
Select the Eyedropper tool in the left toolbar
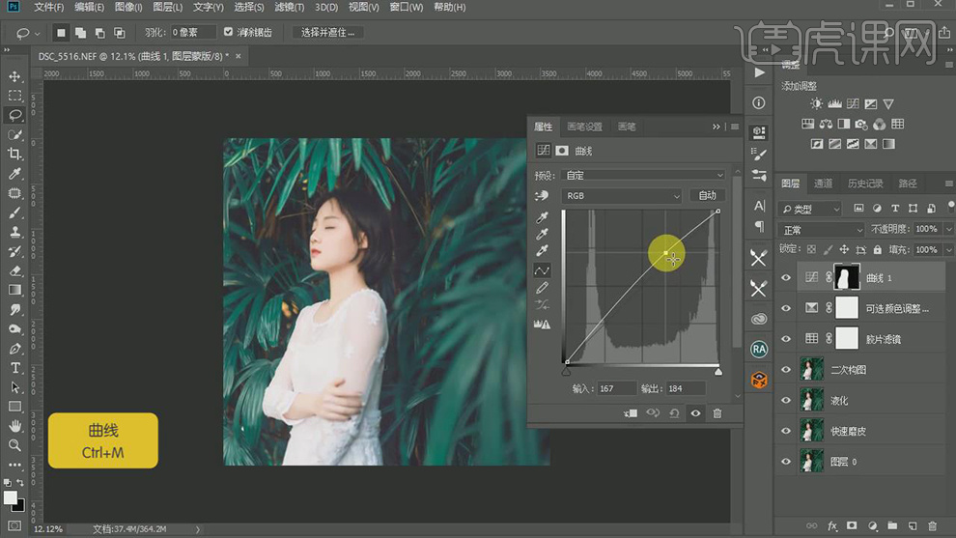14,174
